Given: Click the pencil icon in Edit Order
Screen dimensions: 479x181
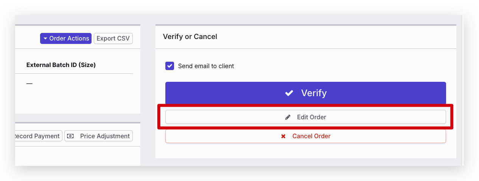Looking at the screenshot, I should pyautogui.click(x=288, y=117).
